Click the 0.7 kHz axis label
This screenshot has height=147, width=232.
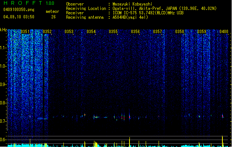pyautogui.click(x=3, y=121)
